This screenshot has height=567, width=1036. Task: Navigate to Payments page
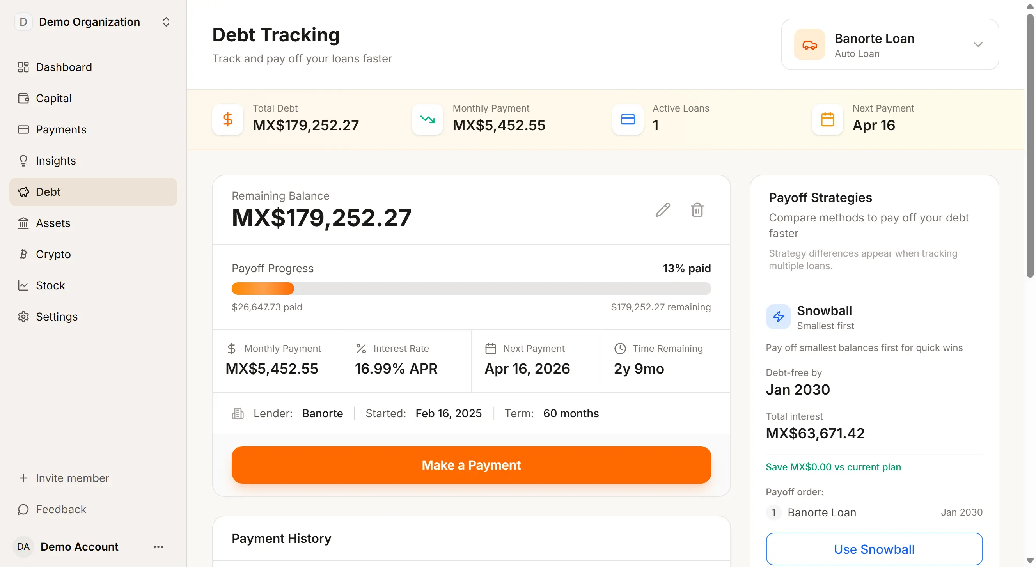click(93, 129)
